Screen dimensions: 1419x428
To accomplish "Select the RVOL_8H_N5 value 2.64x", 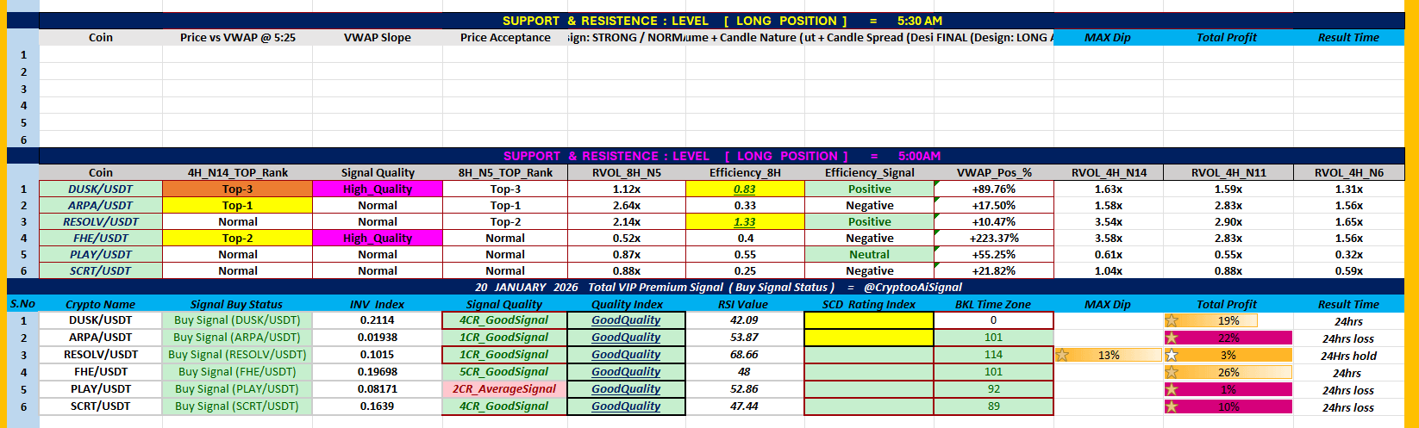I will point(627,206).
